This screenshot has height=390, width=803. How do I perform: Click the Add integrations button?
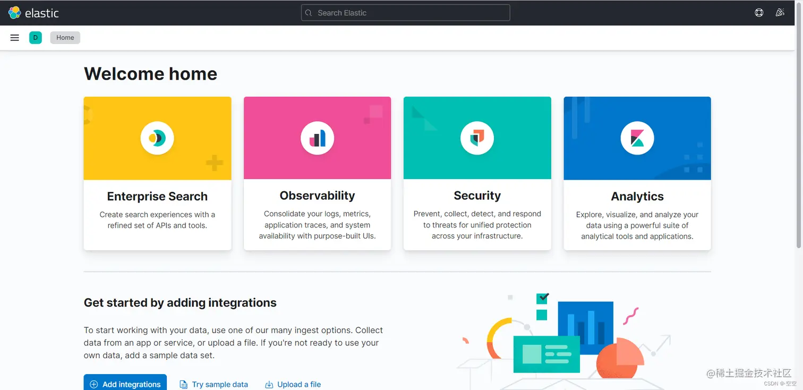point(125,383)
